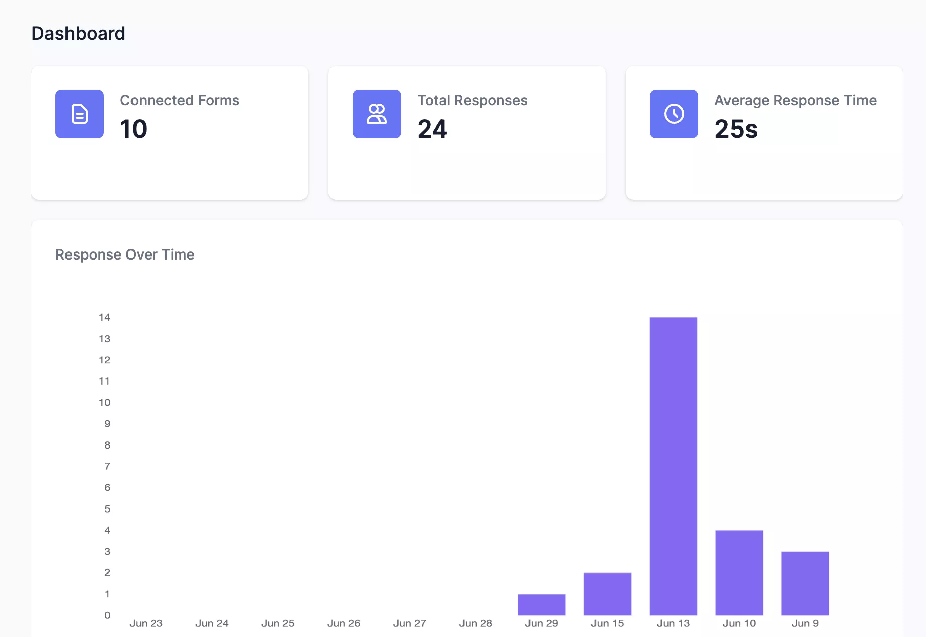Open the Connected Forms stat card
The width and height of the screenshot is (926, 637).
170,132
